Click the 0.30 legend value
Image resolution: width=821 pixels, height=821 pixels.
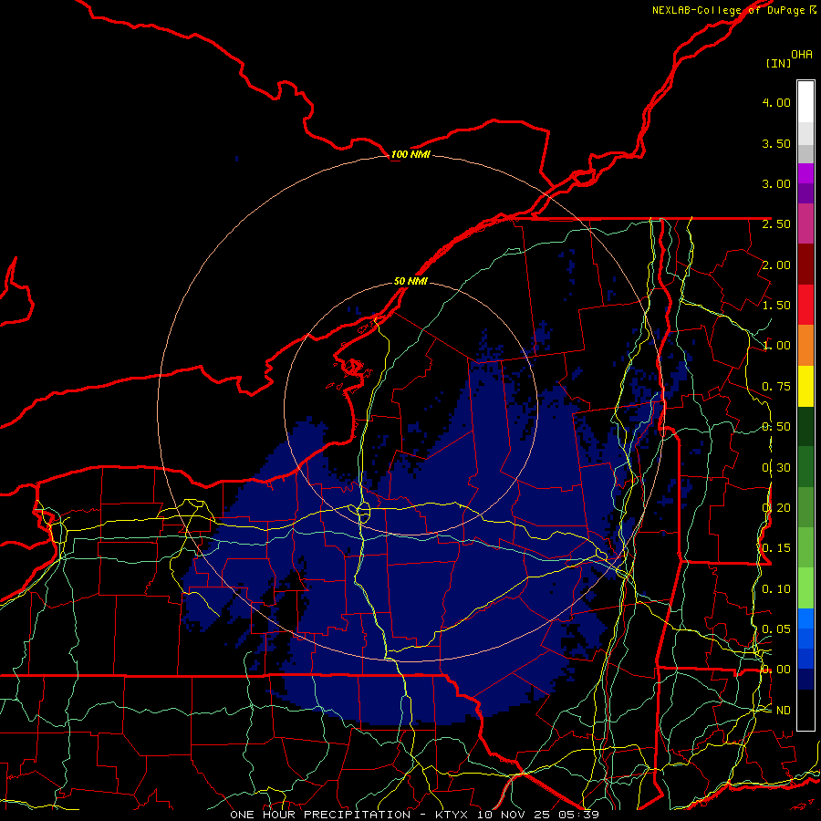click(x=776, y=468)
